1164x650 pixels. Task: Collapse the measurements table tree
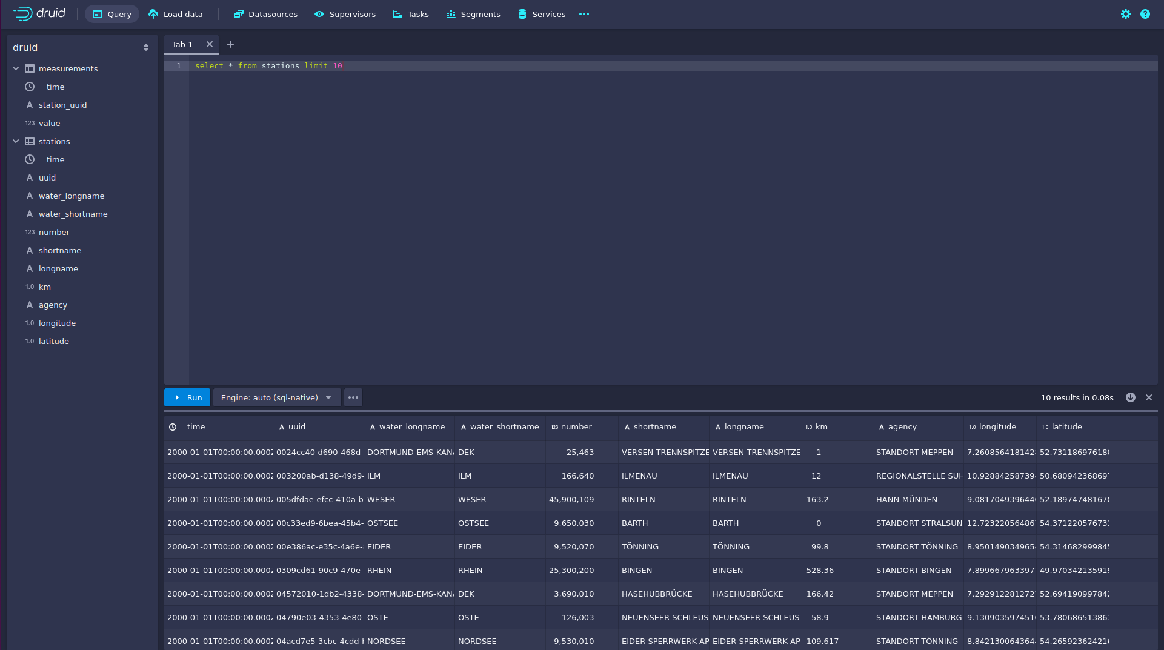(x=16, y=68)
